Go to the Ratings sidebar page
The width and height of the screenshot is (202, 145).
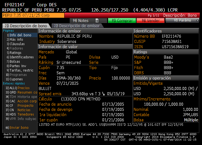(15, 53)
